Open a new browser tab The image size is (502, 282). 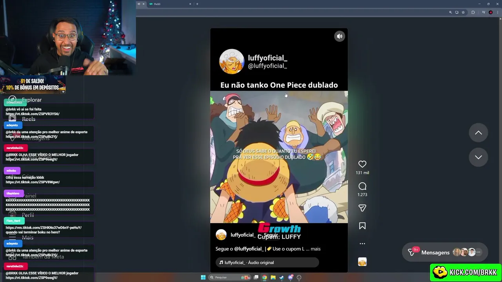[197, 4]
